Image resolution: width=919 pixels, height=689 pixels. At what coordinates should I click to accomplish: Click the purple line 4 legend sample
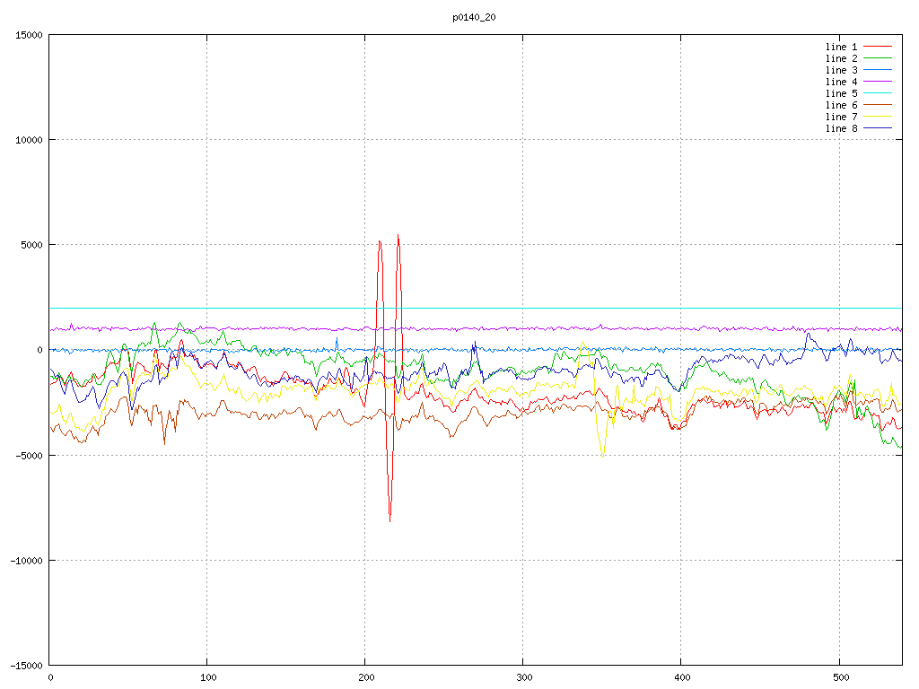click(877, 82)
